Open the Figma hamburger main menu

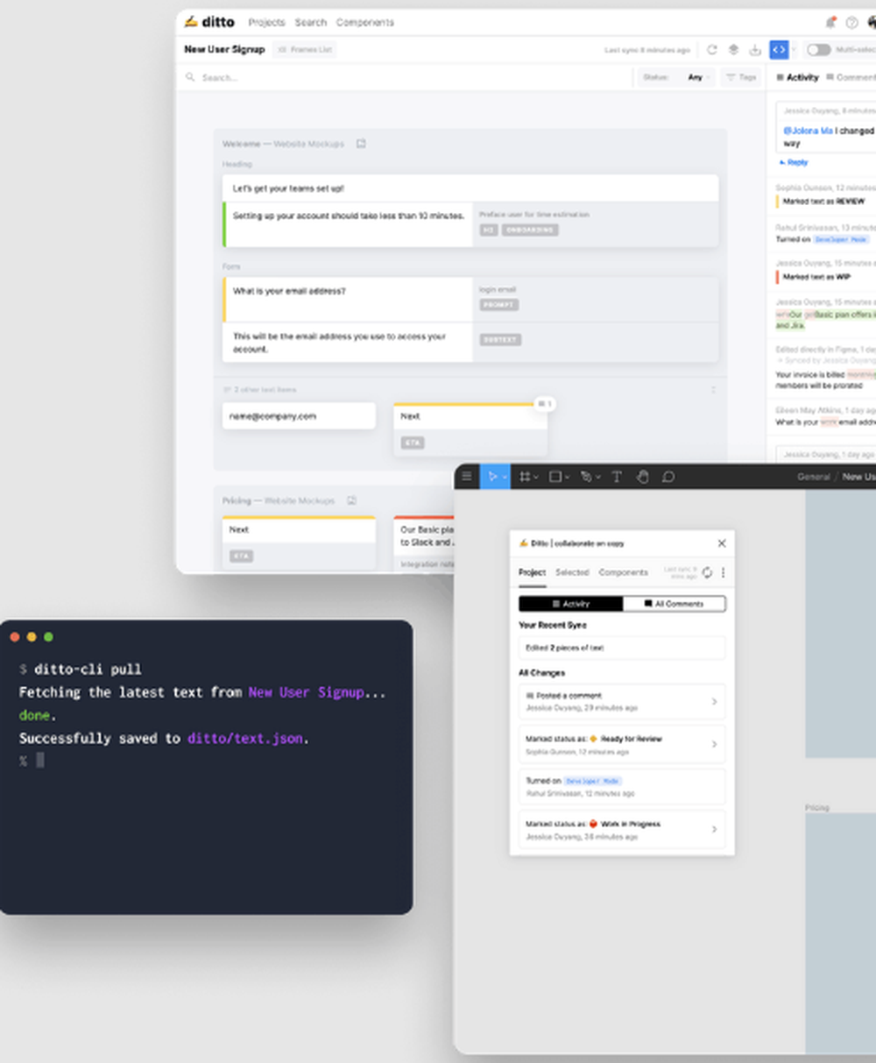pos(467,476)
